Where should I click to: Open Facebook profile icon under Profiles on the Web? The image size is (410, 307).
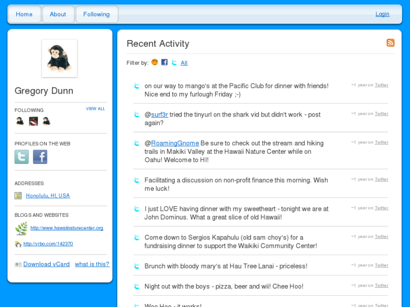tap(40, 157)
